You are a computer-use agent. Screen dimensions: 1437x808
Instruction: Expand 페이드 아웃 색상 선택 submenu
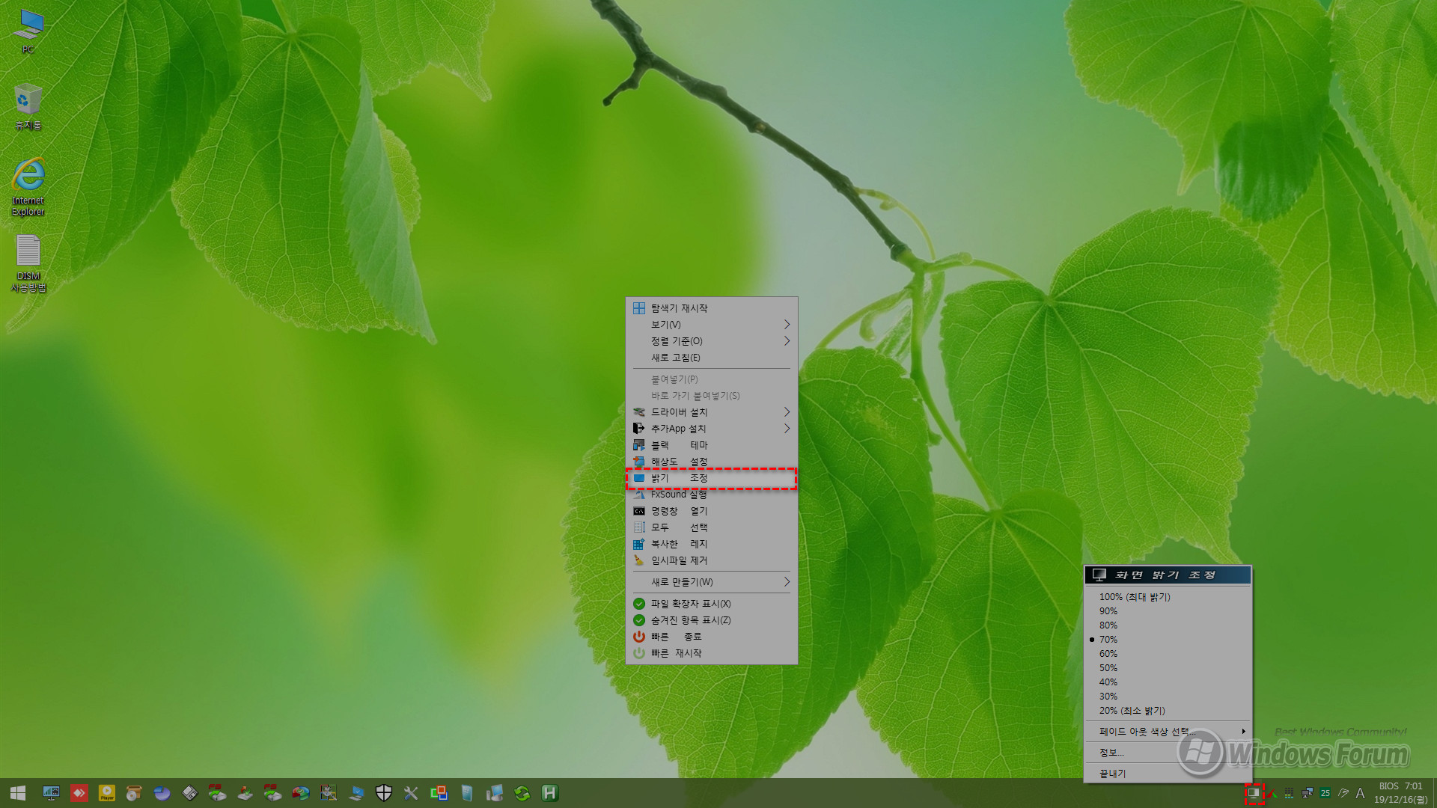click(1168, 732)
